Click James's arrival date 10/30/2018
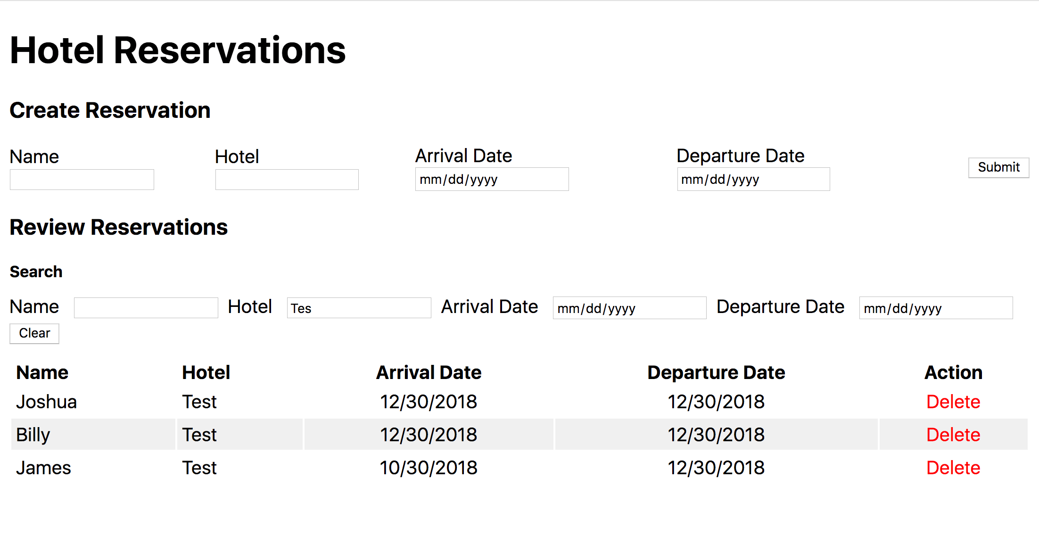The width and height of the screenshot is (1039, 544). click(429, 468)
